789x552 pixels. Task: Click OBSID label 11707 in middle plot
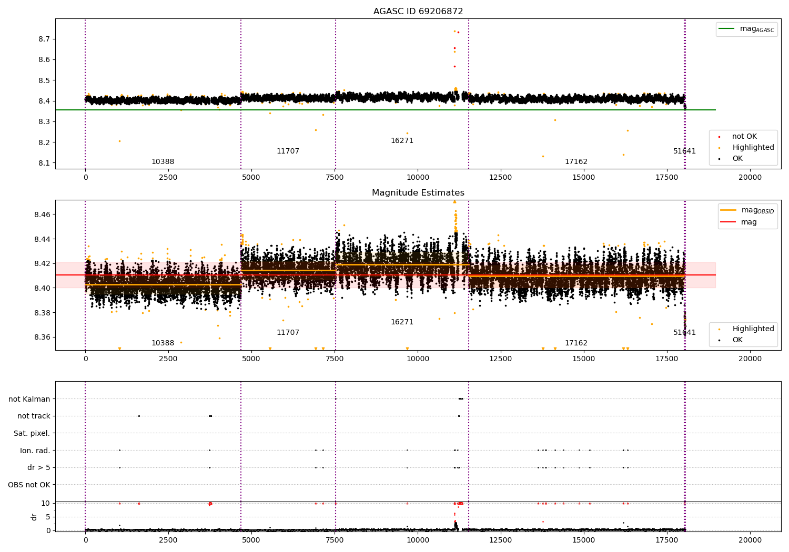coord(288,333)
